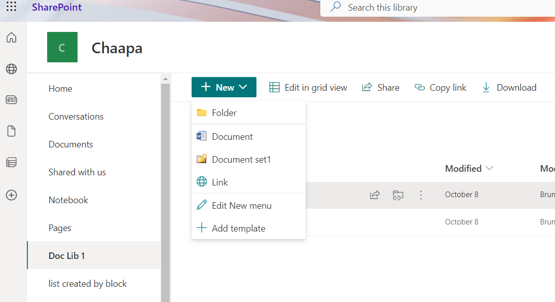This screenshot has width=555, height=302.
Task: Open Conversations in site navigation
Action: click(x=76, y=117)
